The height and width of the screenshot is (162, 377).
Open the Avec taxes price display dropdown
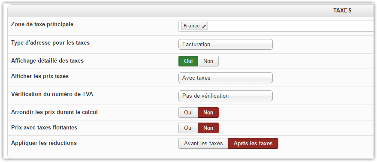point(226,78)
